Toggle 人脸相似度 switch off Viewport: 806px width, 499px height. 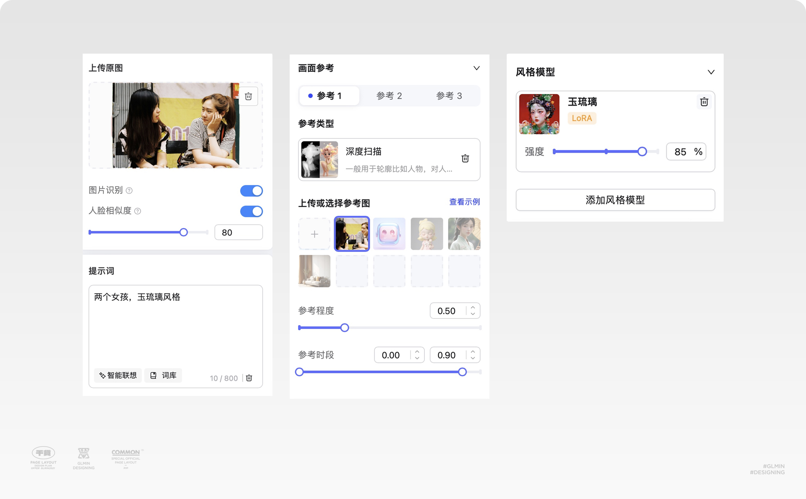pos(251,211)
